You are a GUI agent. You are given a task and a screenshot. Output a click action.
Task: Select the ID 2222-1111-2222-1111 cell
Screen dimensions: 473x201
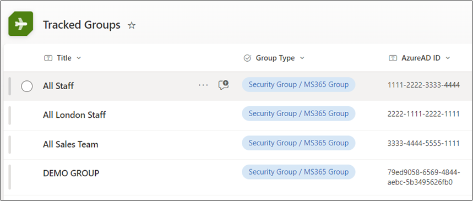pyautogui.click(x=423, y=114)
